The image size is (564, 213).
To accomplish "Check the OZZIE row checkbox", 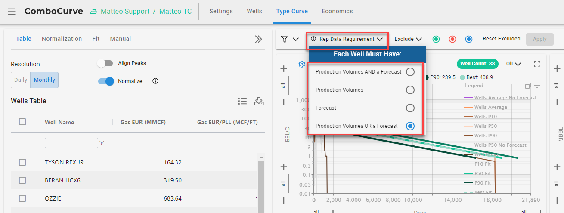I will pos(22,198).
